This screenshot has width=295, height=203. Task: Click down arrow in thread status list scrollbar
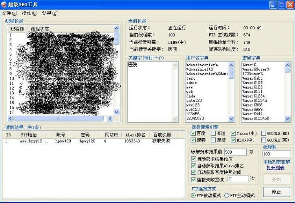click(116, 112)
